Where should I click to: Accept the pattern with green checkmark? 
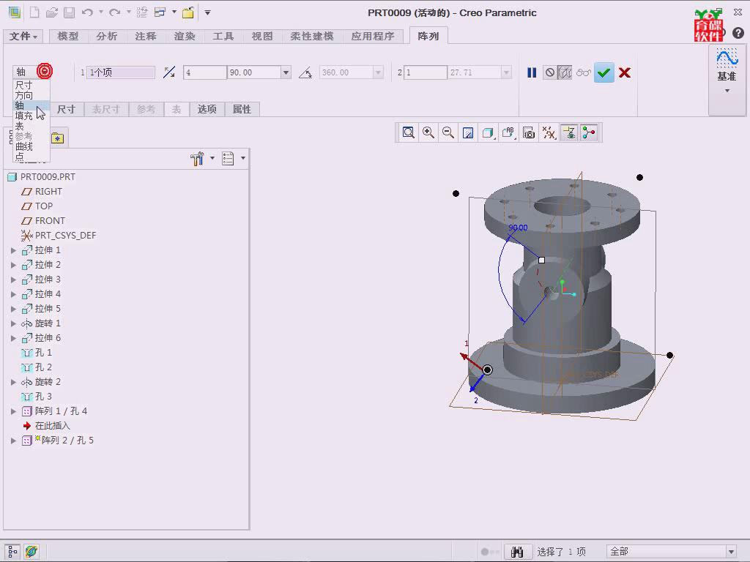pyautogui.click(x=604, y=72)
